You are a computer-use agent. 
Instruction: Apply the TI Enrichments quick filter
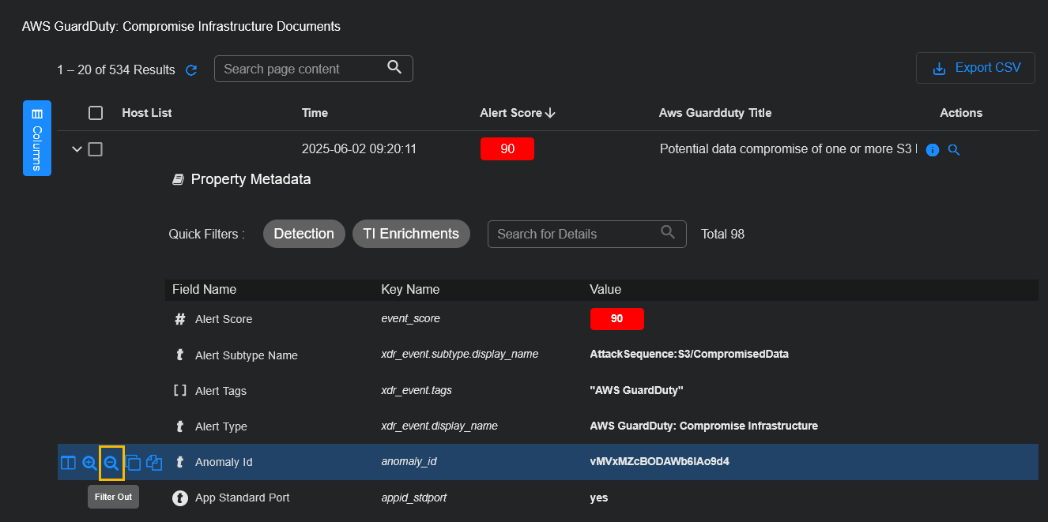(x=411, y=234)
